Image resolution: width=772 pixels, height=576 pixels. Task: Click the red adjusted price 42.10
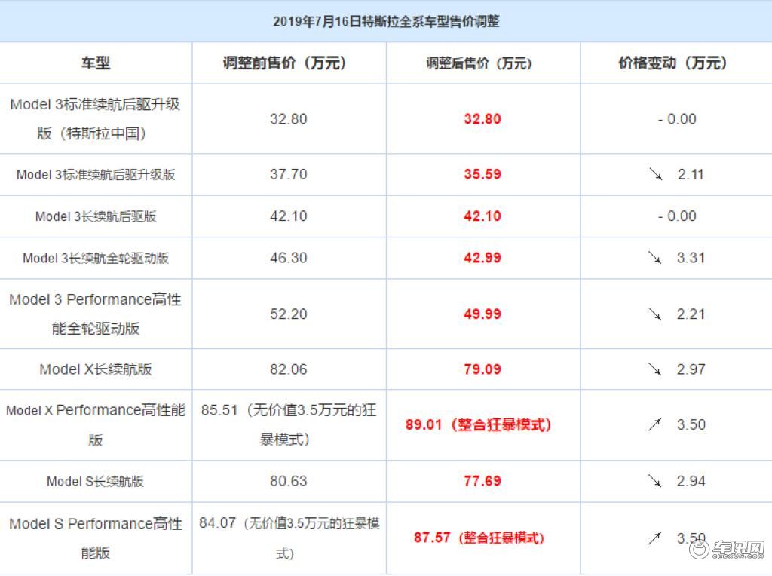[482, 216]
